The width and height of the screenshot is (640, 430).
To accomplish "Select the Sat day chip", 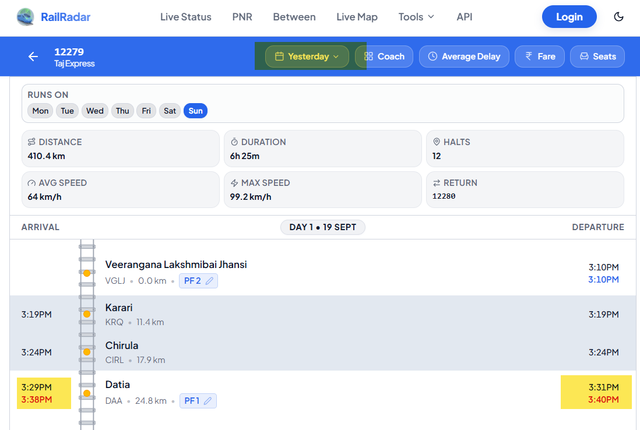I will (170, 111).
